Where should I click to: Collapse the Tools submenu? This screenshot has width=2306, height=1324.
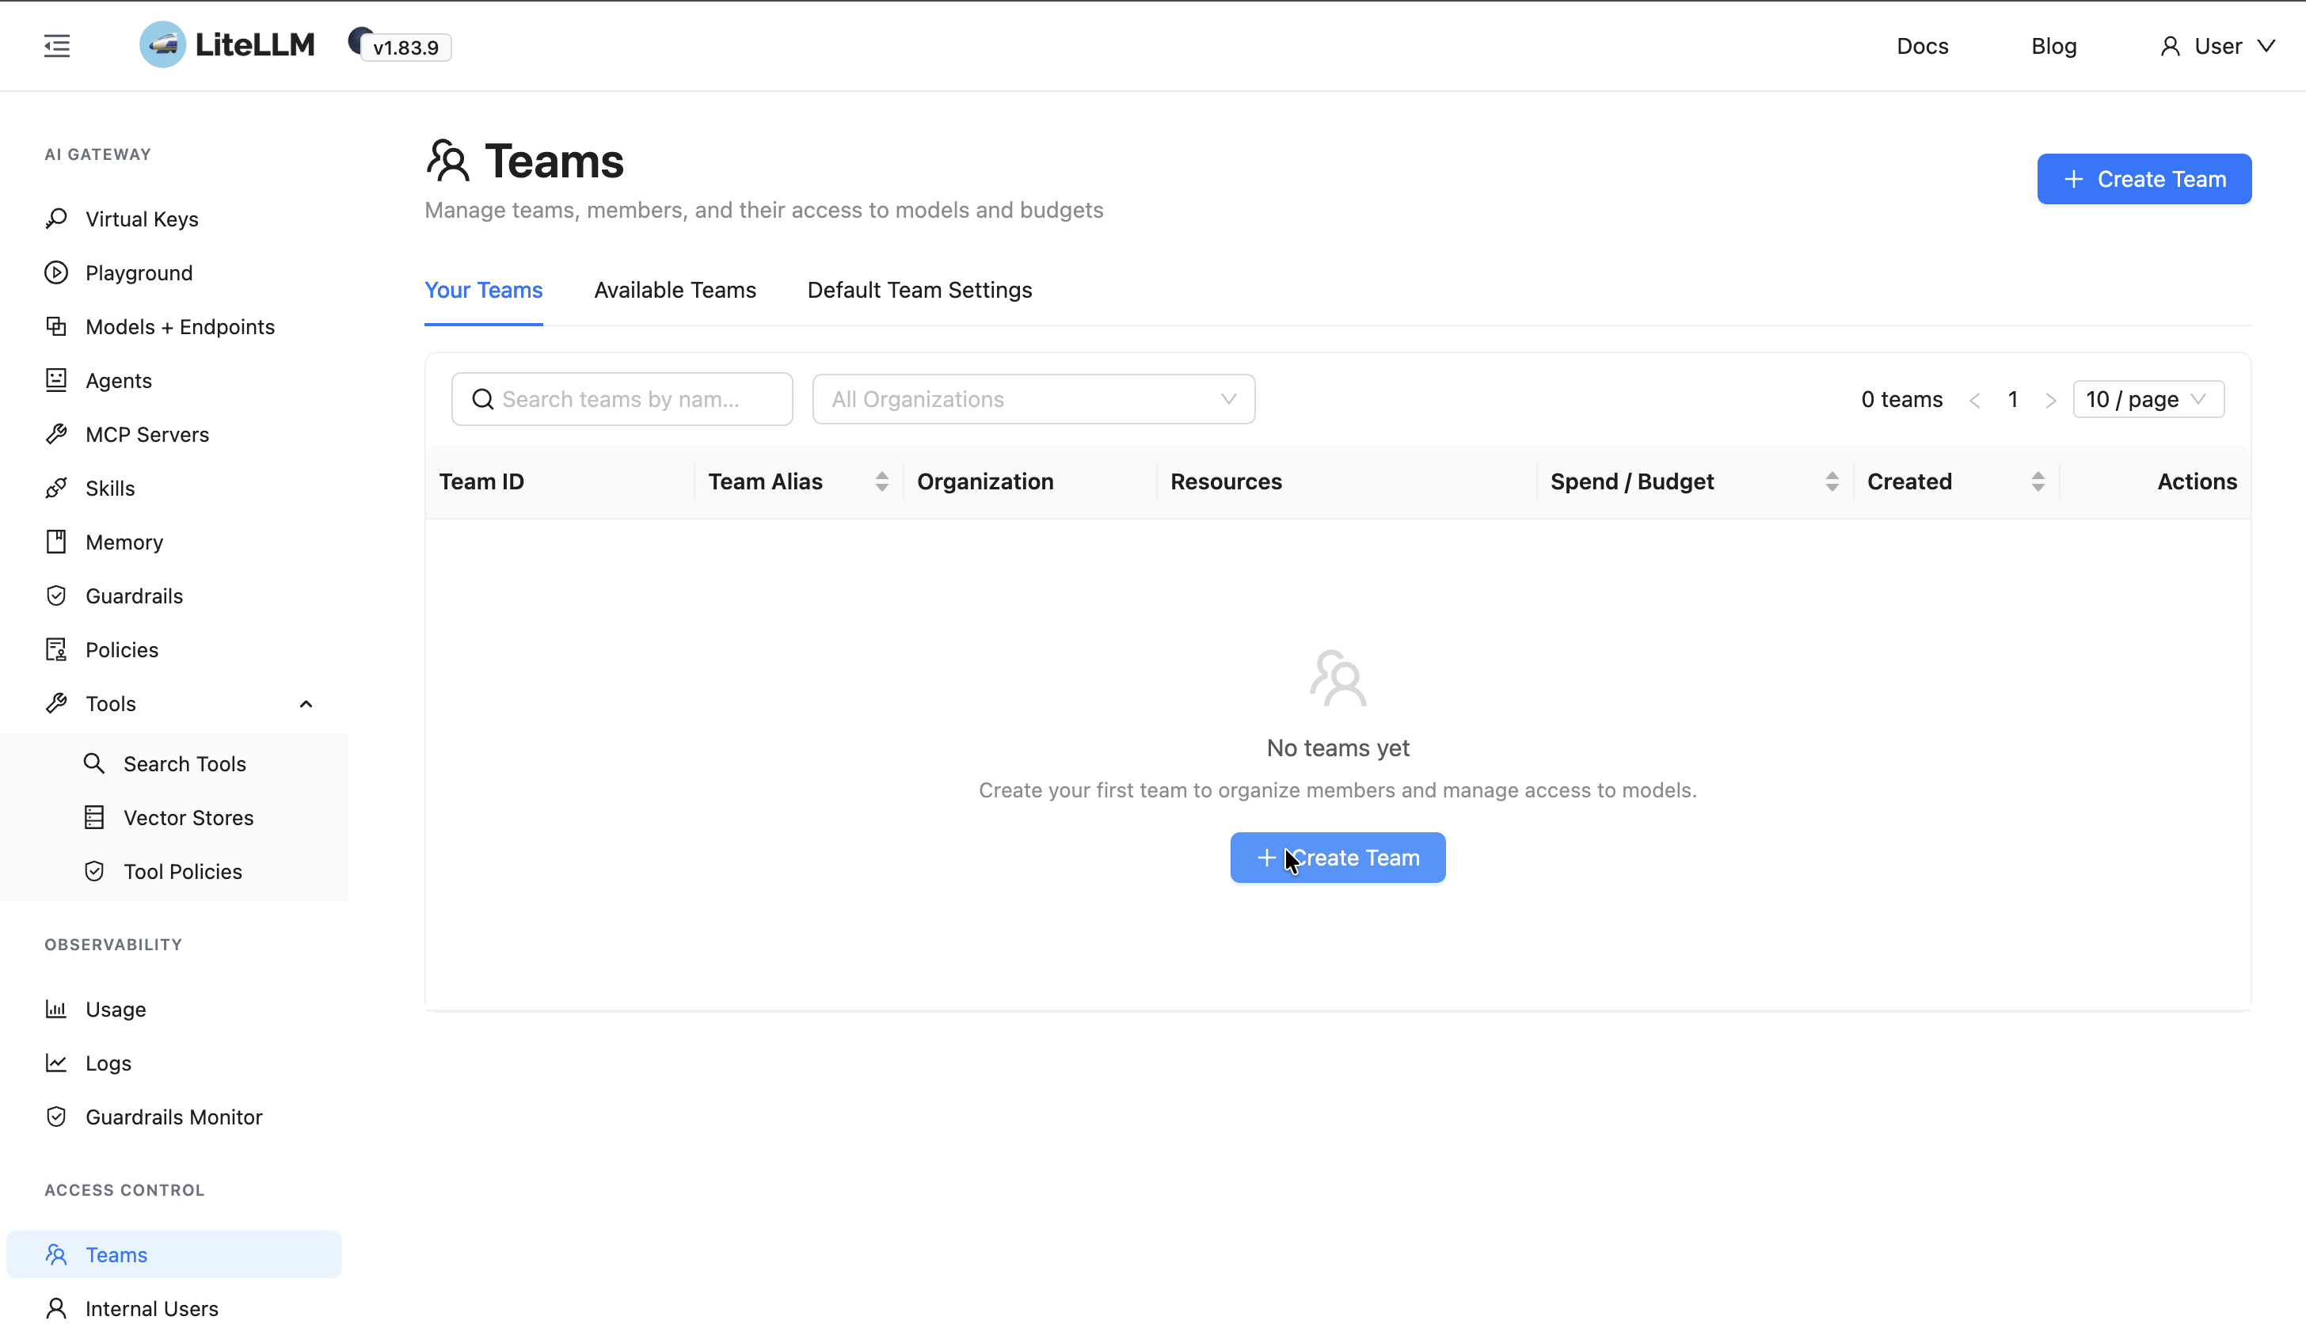[306, 704]
